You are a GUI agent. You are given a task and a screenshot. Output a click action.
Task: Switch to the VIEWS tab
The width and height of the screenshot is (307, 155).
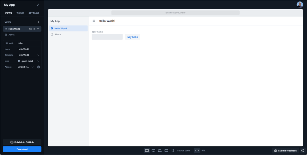(x=8, y=13)
